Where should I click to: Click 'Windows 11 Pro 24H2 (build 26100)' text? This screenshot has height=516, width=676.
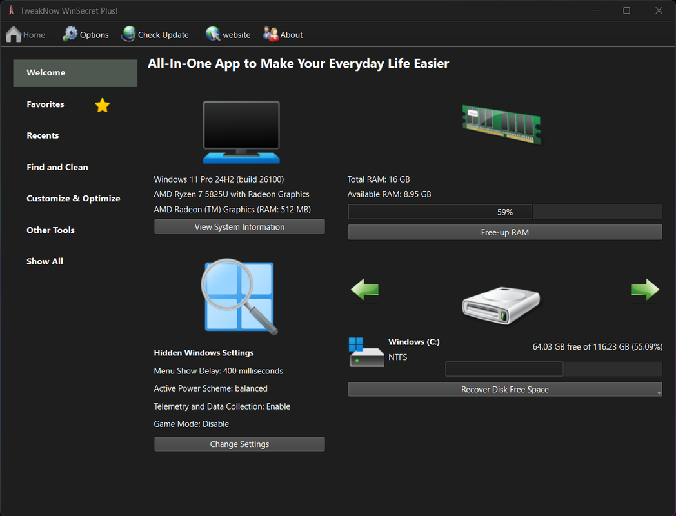tap(219, 179)
